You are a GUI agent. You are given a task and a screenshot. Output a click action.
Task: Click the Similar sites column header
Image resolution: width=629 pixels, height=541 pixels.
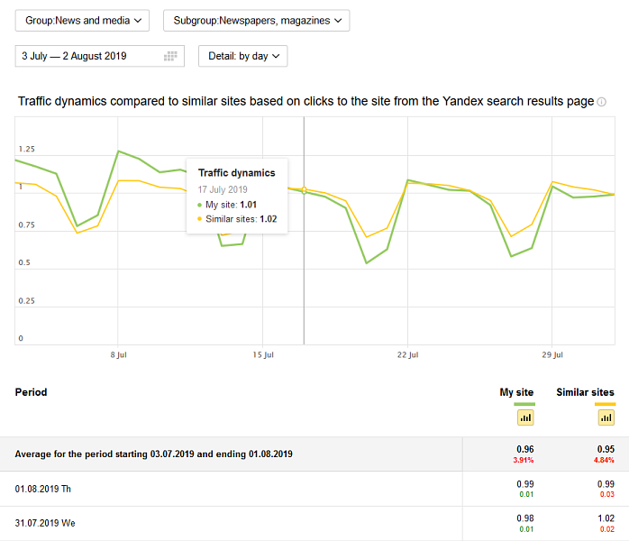click(x=585, y=392)
